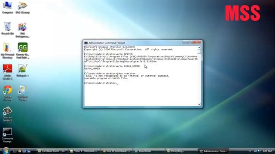Open the Command Prompt title bar icon
This screenshot has height=154, width=275.
coord(86,43)
